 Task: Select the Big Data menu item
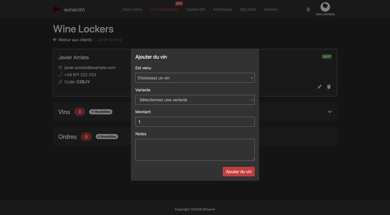coord(248,9)
